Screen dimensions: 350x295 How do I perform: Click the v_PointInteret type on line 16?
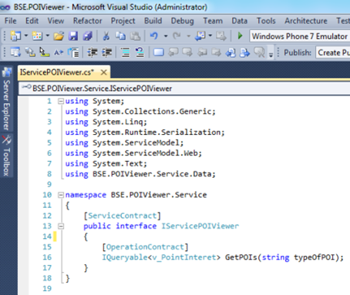click(184, 257)
